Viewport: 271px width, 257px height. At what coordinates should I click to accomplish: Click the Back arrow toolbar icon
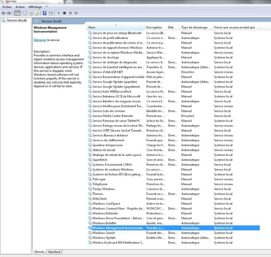[x=3, y=13]
